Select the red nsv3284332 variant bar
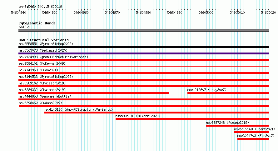278x151 pixels. pyautogui.click(x=94, y=93)
